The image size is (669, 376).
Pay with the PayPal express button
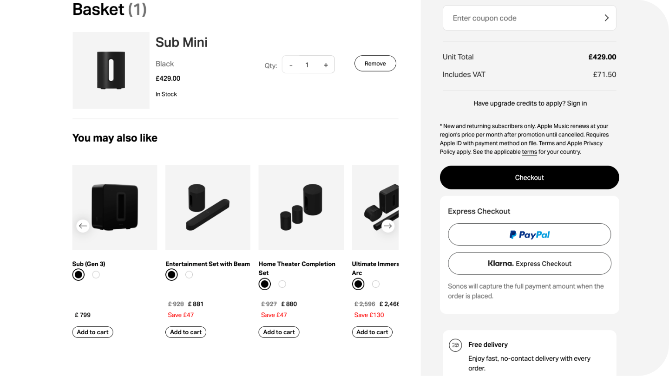click(x=529, y=234)
